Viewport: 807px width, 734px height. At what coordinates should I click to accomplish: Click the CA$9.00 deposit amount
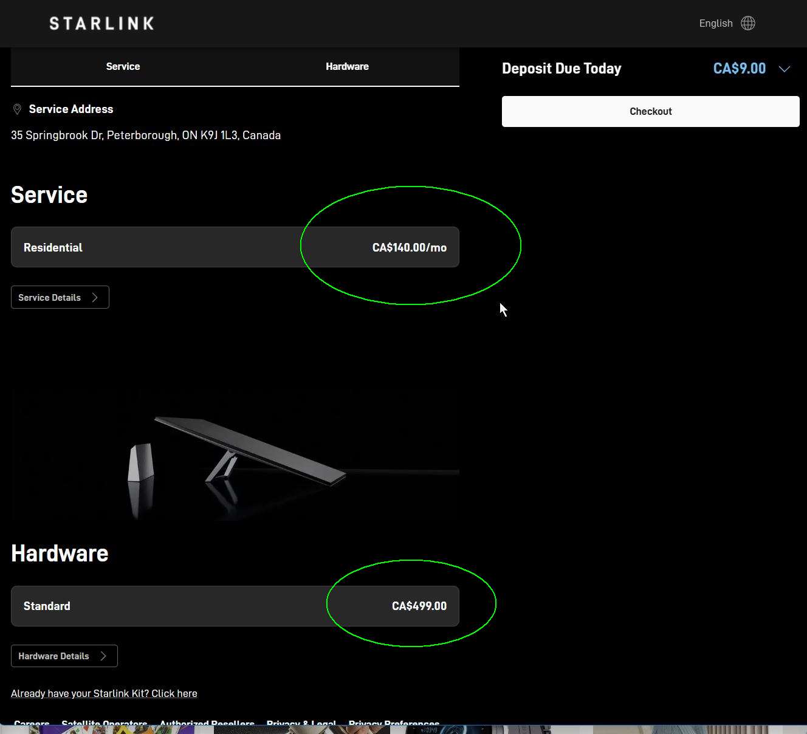pos(739,69)
